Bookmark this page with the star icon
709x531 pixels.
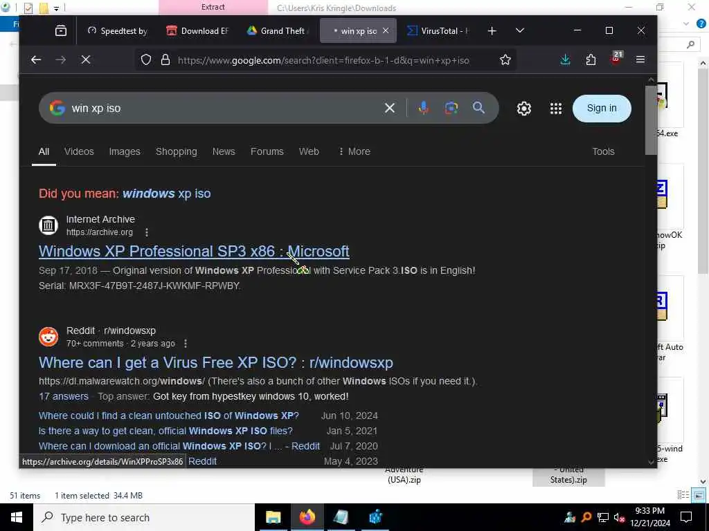[505, 59]
